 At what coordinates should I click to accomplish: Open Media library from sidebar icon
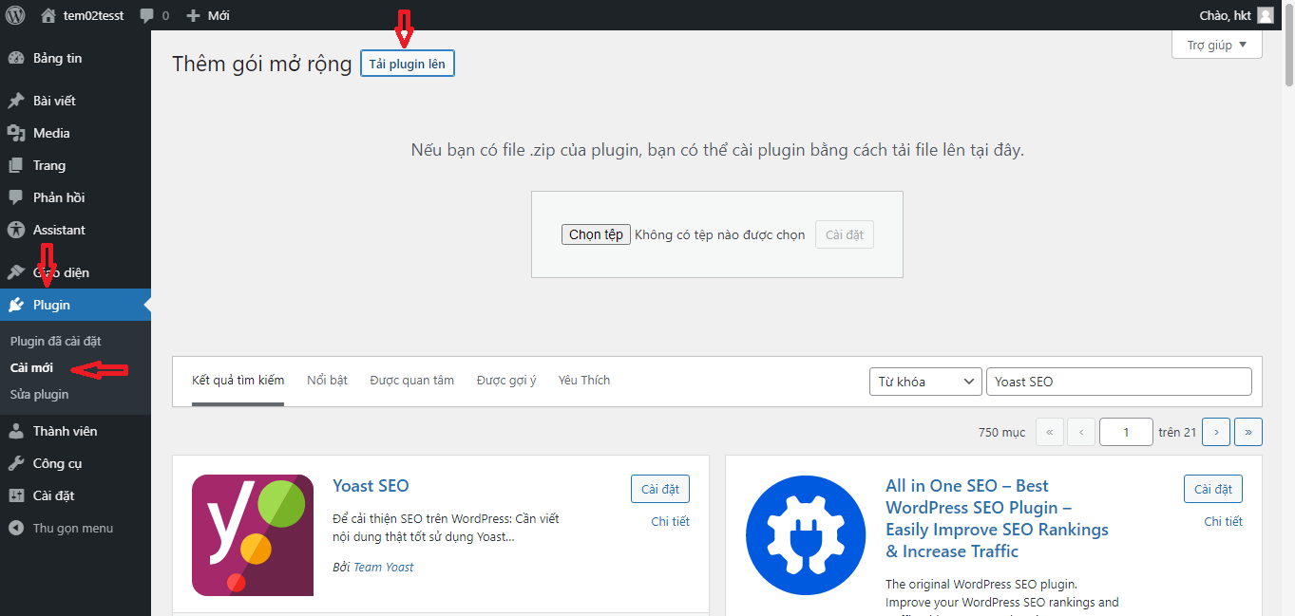click(x=16, y=133)
